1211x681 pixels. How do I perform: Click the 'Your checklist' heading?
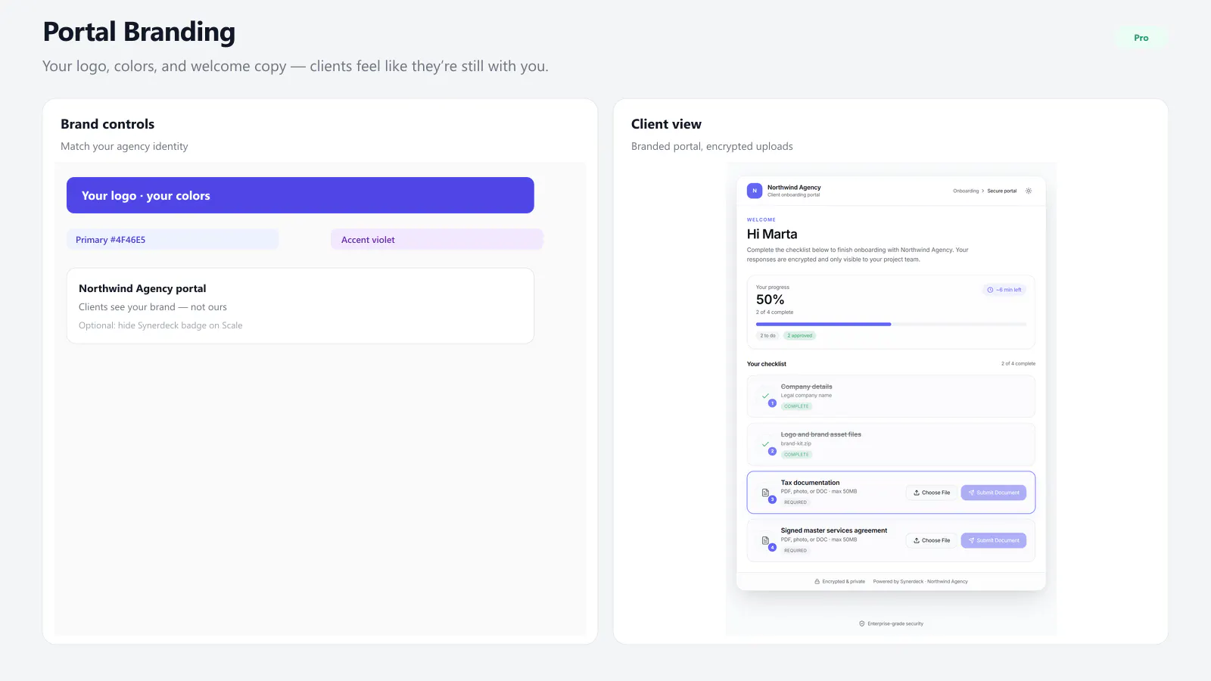pyautogui.click(x=767, y=364)
